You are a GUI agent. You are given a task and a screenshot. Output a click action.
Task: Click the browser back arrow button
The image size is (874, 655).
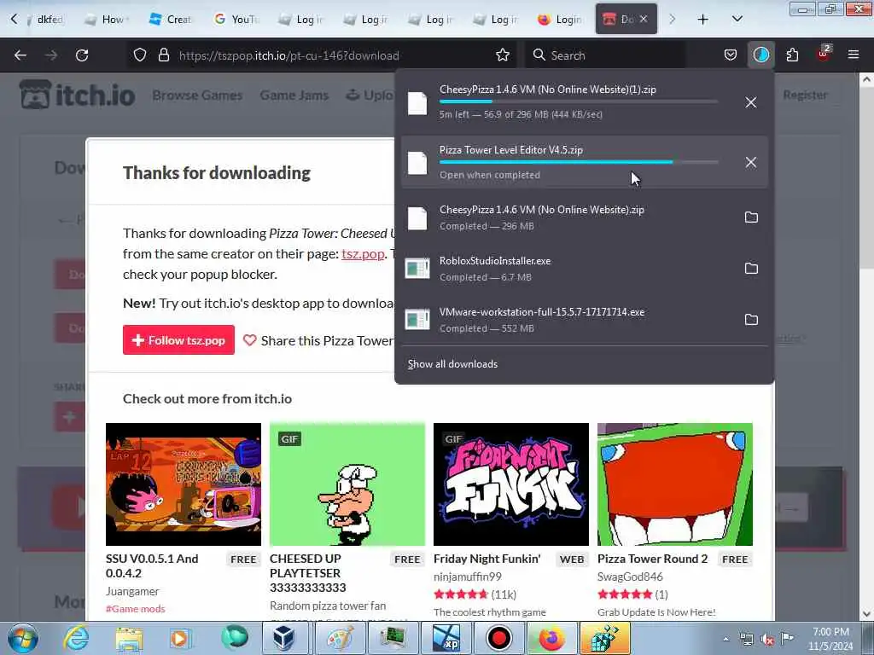tap(20, 55)
